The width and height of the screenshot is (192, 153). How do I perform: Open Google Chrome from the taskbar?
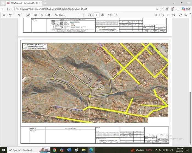coord(54,150)
